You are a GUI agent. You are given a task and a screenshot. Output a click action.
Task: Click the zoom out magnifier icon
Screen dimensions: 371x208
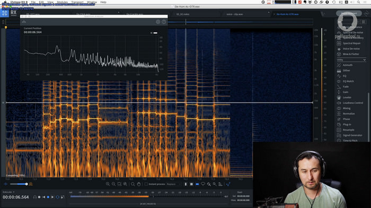coord(113,184)
